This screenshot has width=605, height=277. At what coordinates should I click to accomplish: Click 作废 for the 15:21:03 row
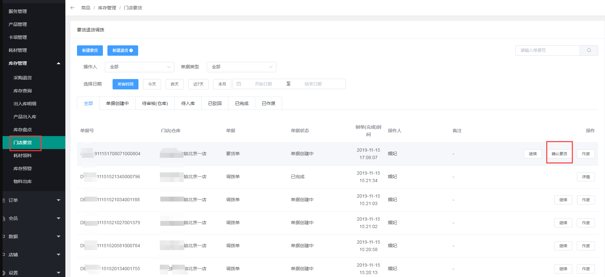586,200
